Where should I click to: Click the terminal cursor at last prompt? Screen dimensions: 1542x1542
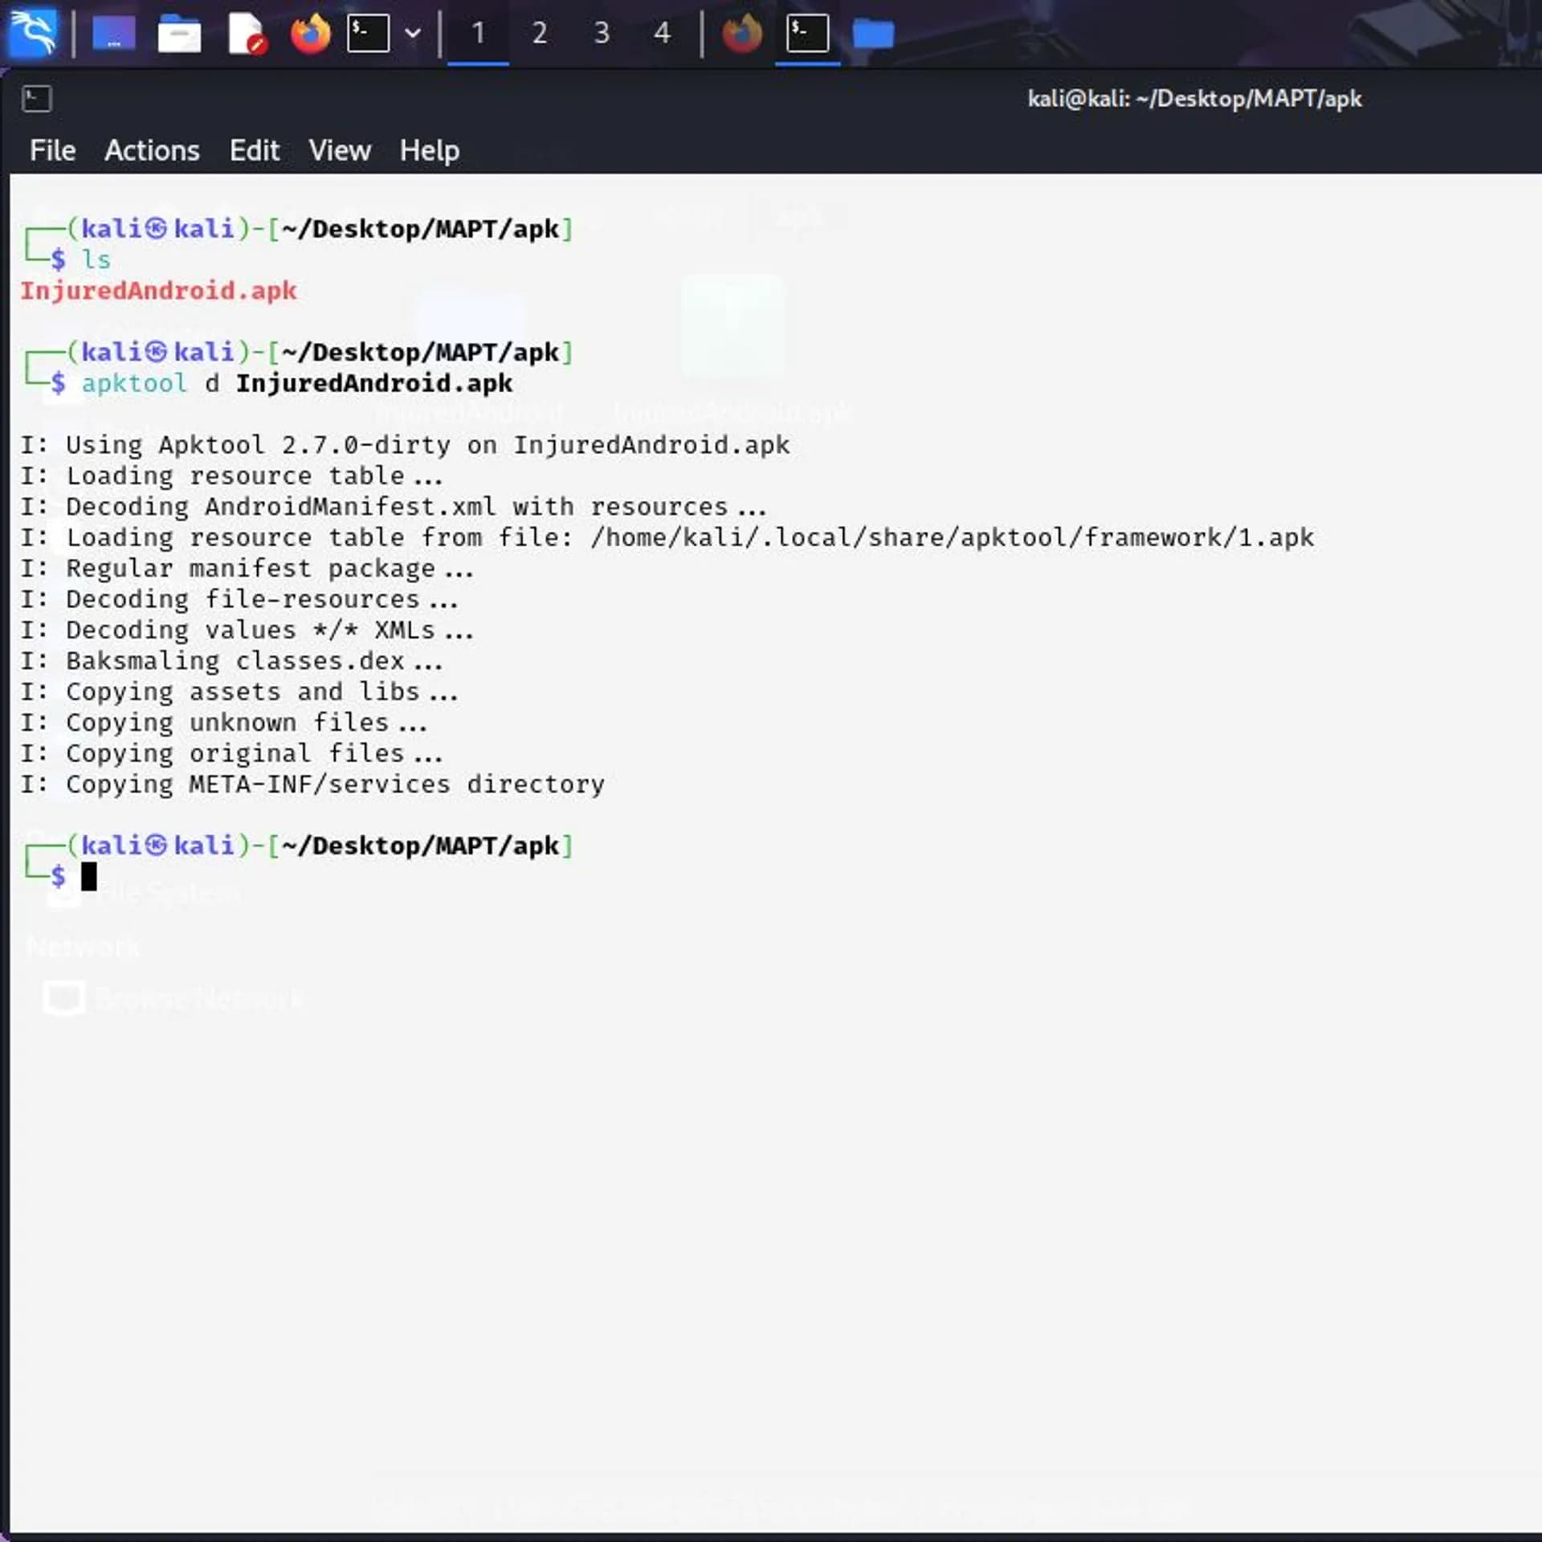pos(89,876)
